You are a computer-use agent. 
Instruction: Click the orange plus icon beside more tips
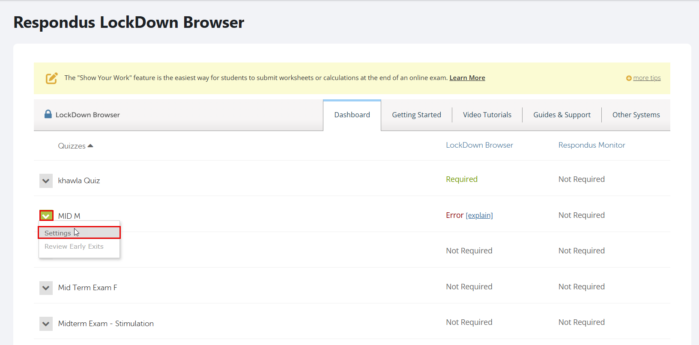629,78
